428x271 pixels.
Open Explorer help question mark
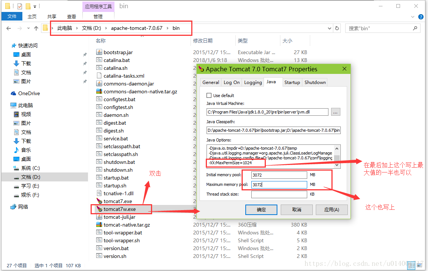(x=421, y=17)
